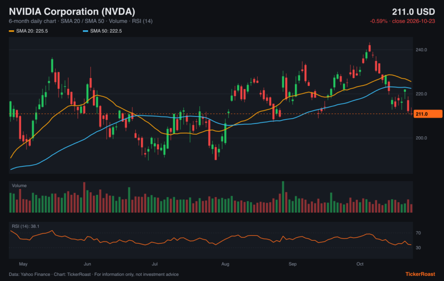Click the NVIDIA Corporation (NVDA) title

tap(72, 12)
